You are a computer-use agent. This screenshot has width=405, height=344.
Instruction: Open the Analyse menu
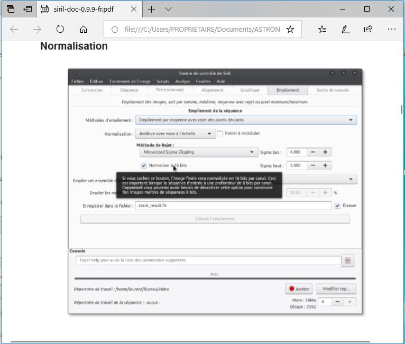pyautogui.click(x=182, y=81)
